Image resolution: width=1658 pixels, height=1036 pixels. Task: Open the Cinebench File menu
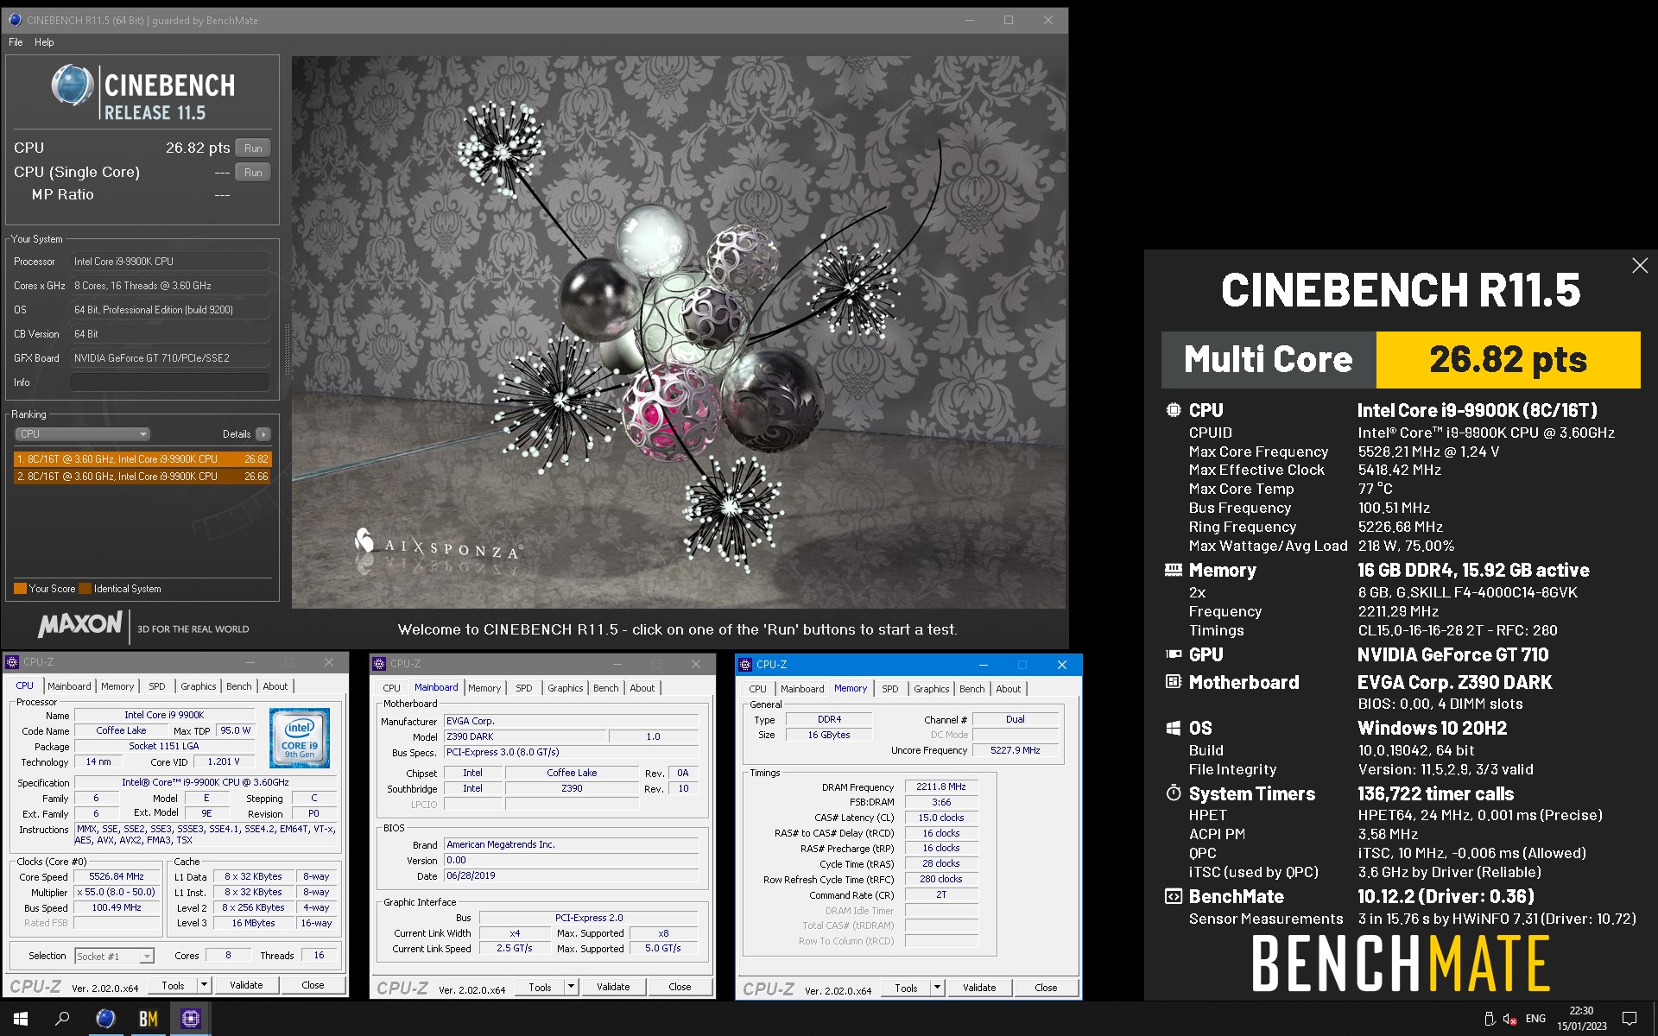pos(16,42)
